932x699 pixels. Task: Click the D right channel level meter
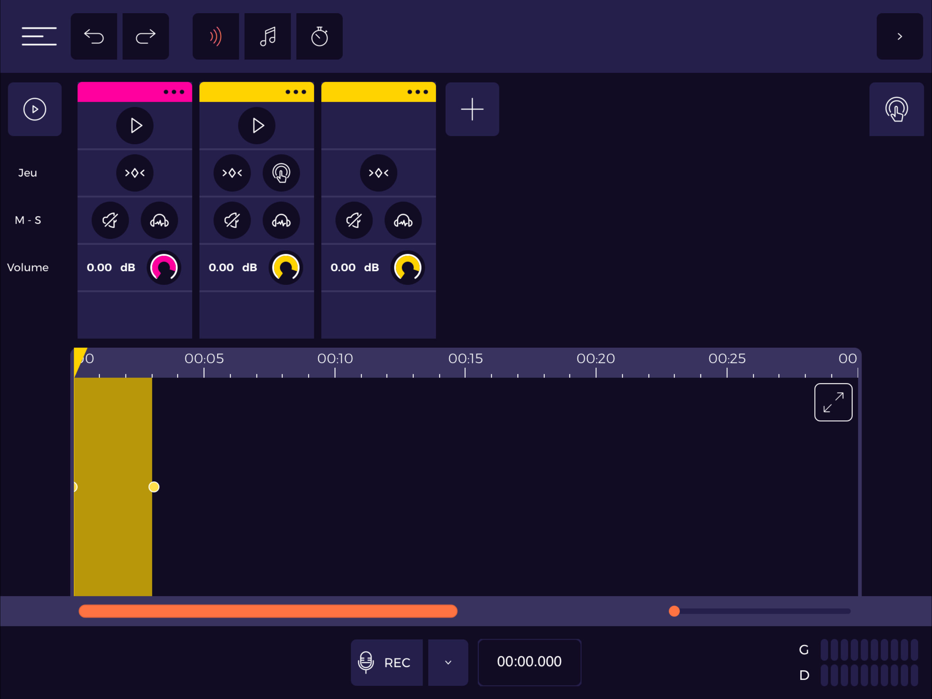pyautogui.click(x=869, y=675)
